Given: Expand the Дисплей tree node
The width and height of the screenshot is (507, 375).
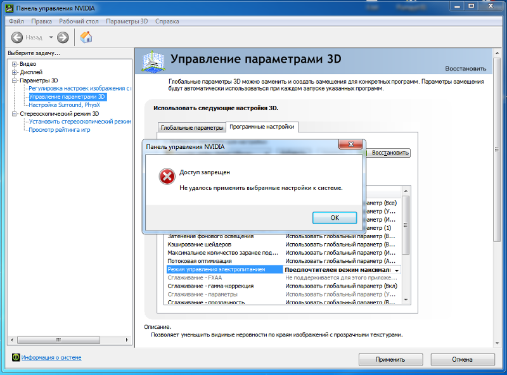Looking at the screenshot, I should point(15,72).
